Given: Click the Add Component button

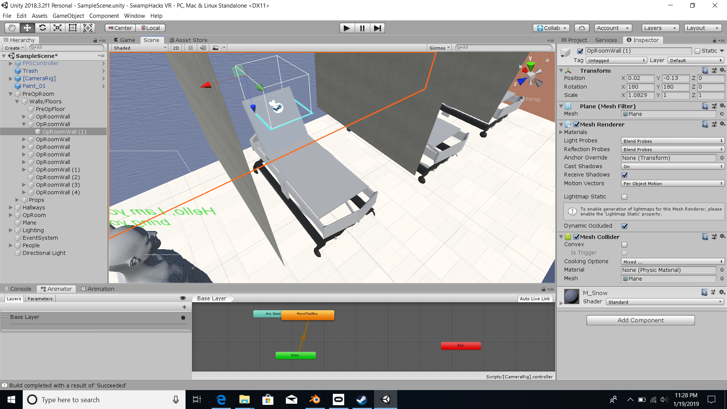Looking at the screenshot, I should point(640,320).
